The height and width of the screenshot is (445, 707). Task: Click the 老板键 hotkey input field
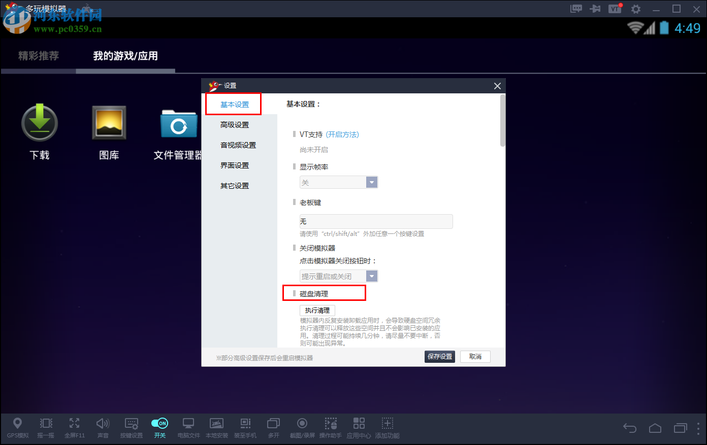tap(376, 221)
